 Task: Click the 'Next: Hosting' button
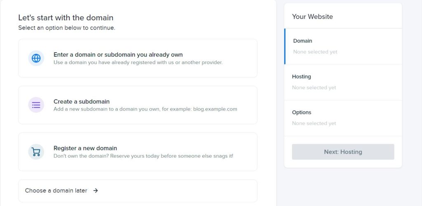(x=343, y=152)
